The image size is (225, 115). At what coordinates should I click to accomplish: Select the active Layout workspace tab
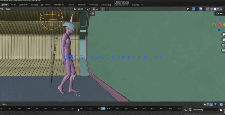(x=5, y=5)
